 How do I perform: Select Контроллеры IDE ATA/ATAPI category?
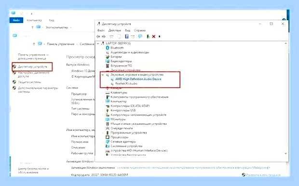coord(130,106)
